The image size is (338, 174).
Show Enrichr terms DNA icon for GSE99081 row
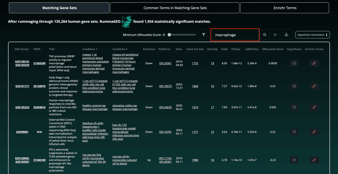click(314, 132)
